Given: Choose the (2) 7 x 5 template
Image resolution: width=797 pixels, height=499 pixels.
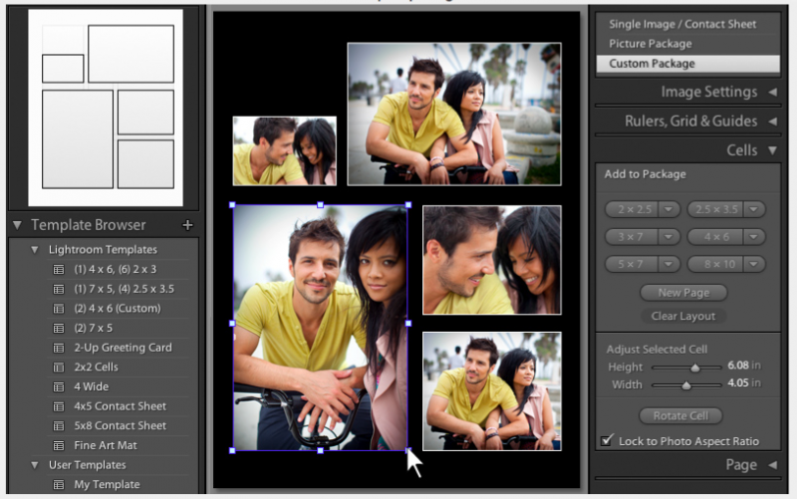Looking at the screenshot, I should pos(94,329).
